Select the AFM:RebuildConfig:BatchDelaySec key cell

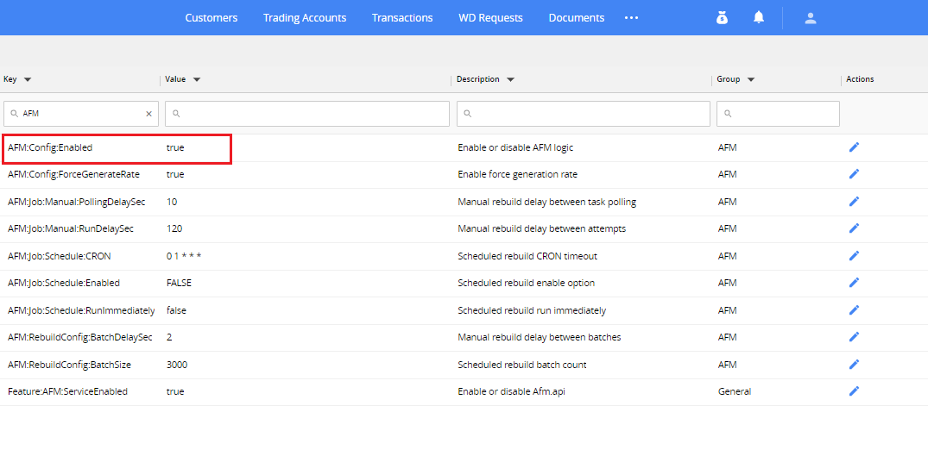click(x=80, y=337)
